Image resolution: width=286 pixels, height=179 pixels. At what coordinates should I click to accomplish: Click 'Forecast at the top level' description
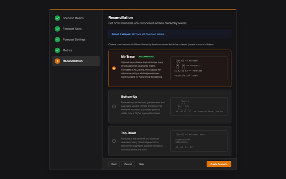[x=142, y=144]
